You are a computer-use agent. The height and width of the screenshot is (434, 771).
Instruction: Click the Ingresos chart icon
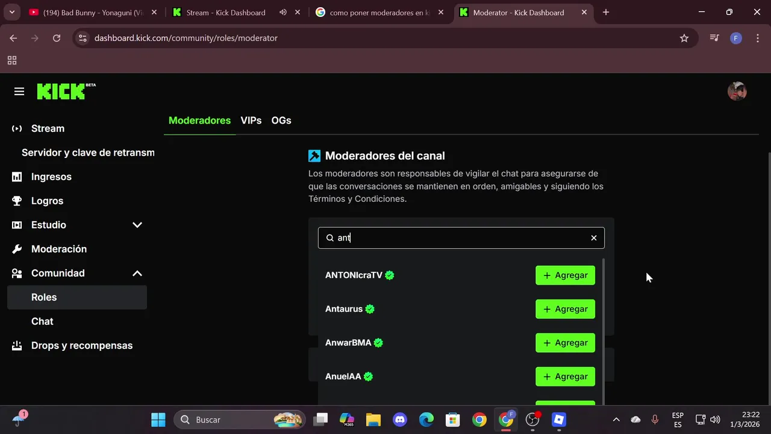coord(17,177)
